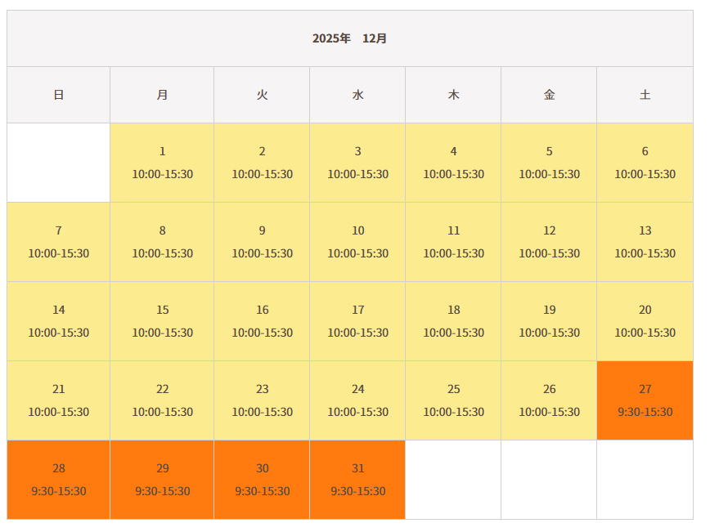710x532 pixels.
Task: Select December 30 orange cell
Action: pos(262,480)
